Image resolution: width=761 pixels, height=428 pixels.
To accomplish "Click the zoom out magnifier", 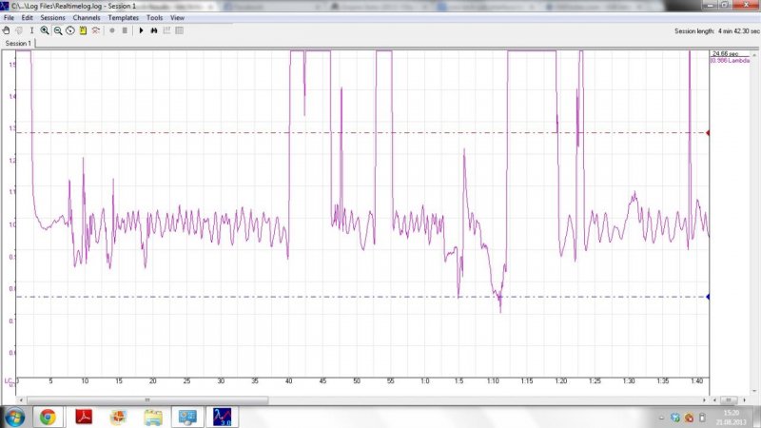I will coord(58,30).
